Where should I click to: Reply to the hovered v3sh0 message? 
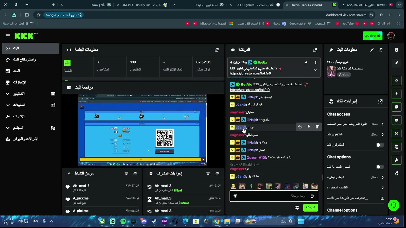pos(300,127)
